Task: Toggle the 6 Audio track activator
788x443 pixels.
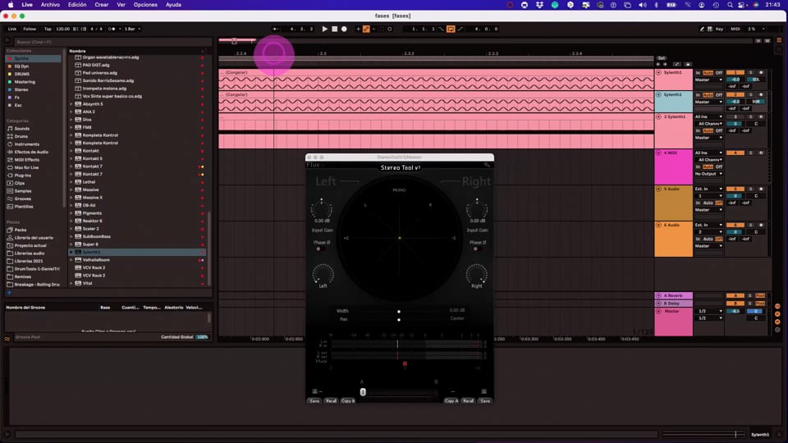Action: [x=735, y=225]
